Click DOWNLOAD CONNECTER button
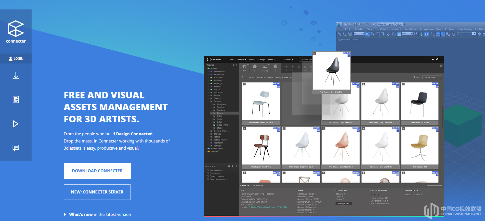 pos(97,171)
